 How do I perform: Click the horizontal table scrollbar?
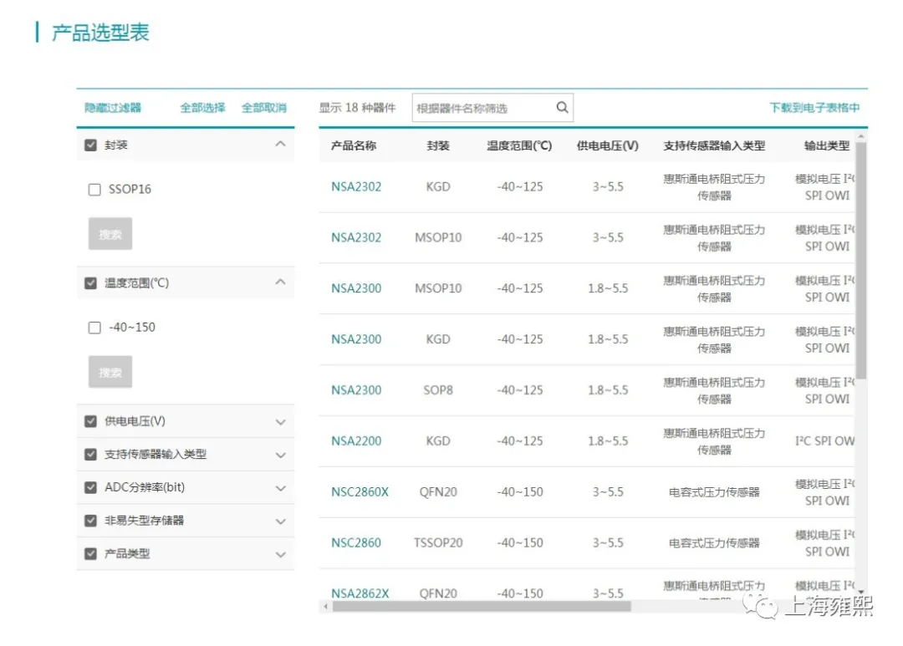(x=481, y=607)
